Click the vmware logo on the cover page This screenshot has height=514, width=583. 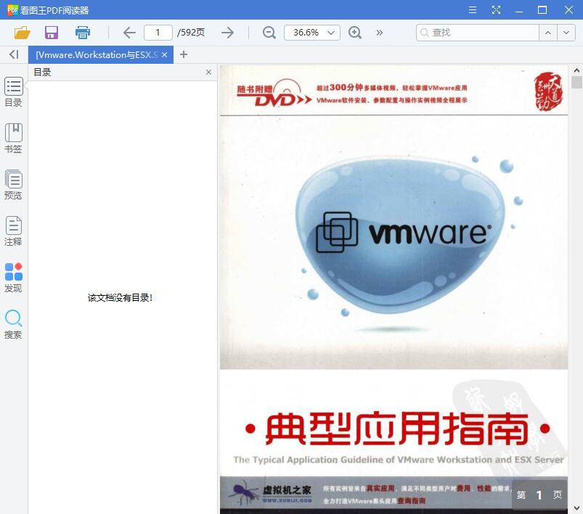[x=404, y=232]
